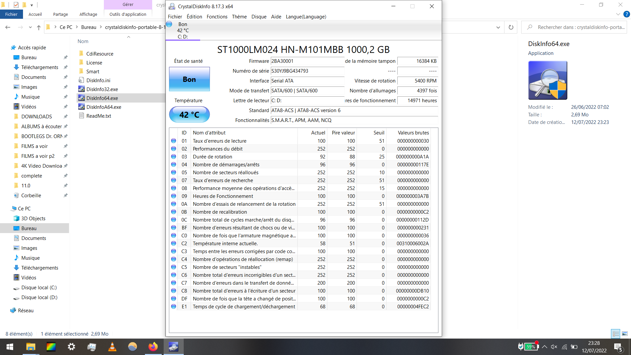The width and height of the screenshot is (631, 355).
Task: Open recent locations dropdown in Explorer
Action: (30, 27)
